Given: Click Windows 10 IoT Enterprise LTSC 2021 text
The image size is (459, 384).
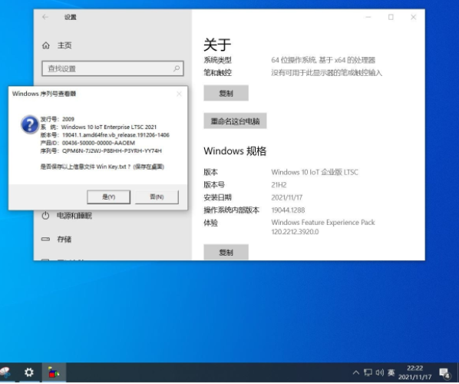Looking at the screenshot, I should (109, 127).
